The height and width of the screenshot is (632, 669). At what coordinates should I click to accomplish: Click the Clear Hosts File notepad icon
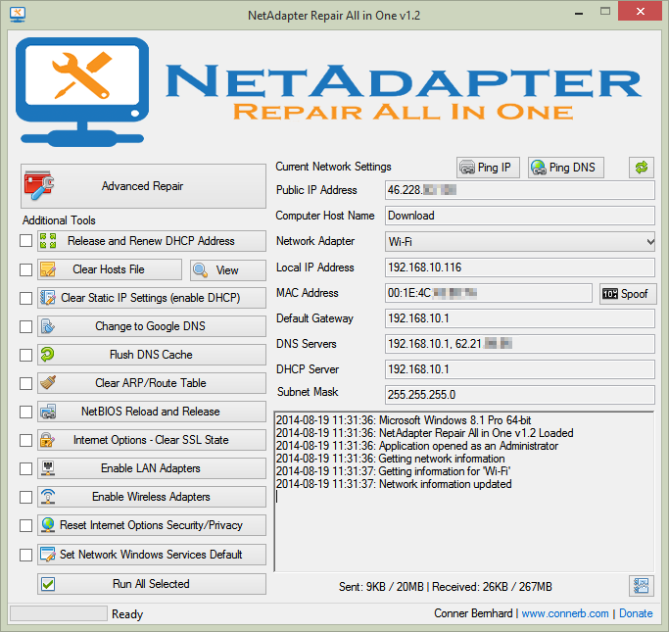(x=48, y=269)
